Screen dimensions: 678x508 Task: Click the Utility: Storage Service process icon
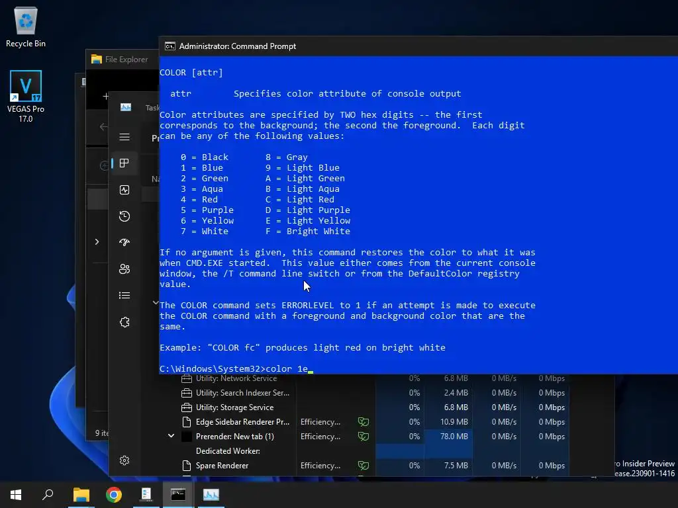click(187, 407)
